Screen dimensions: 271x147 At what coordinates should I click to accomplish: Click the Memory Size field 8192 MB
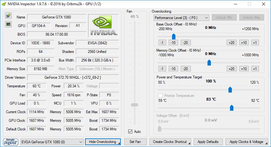pos(41,69)
